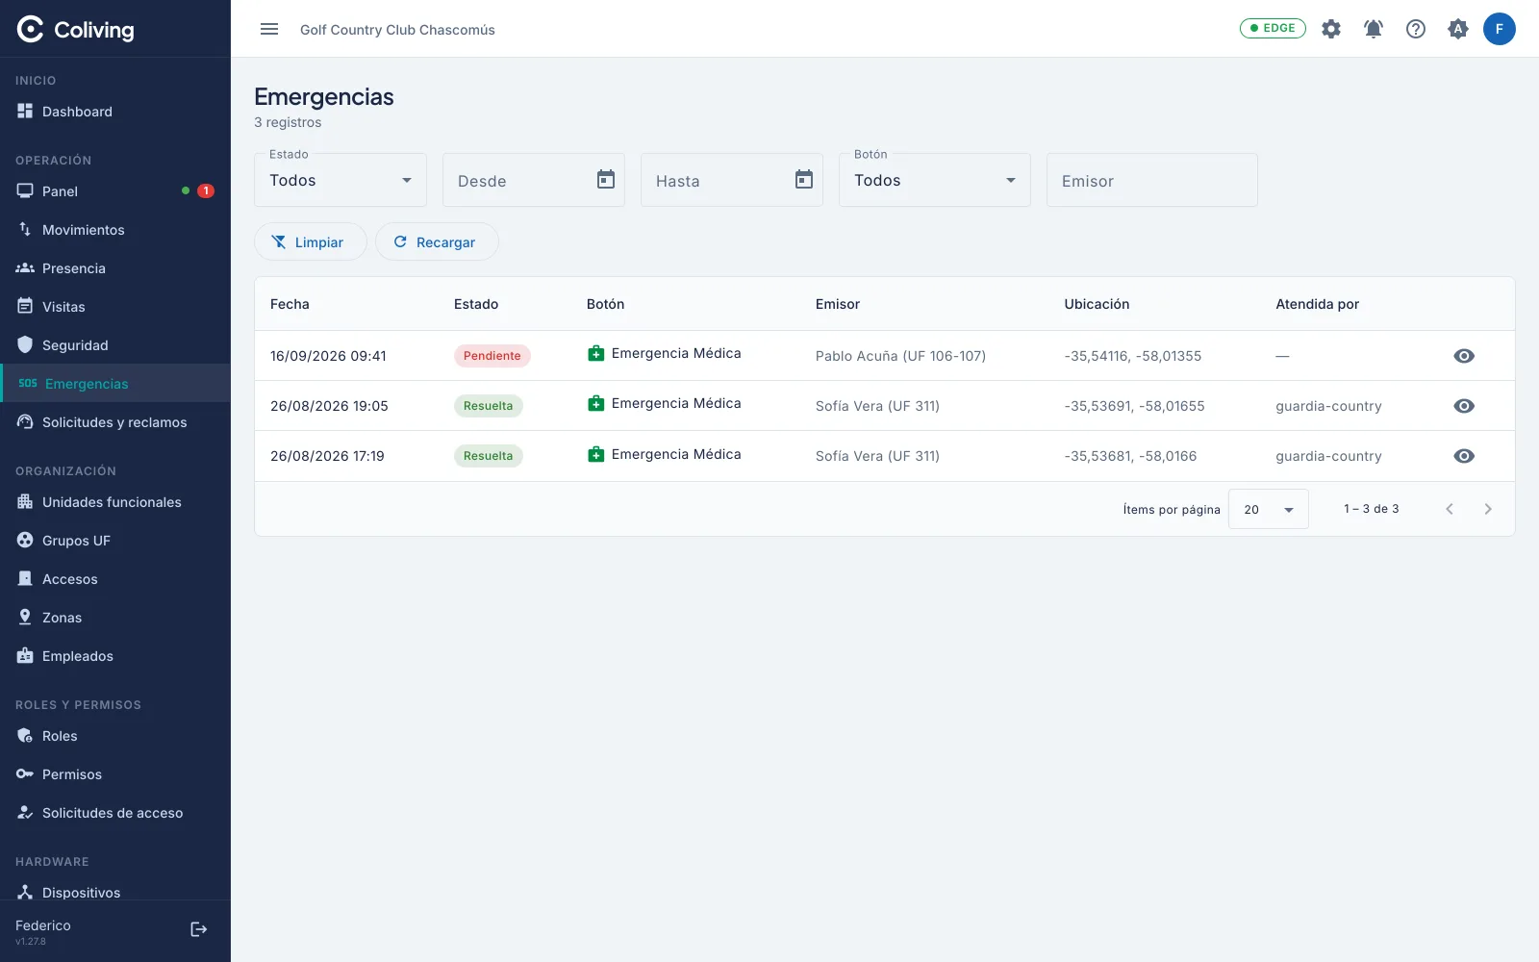View details of 16/09/2026 09:41 emergency

point(1464,356)
